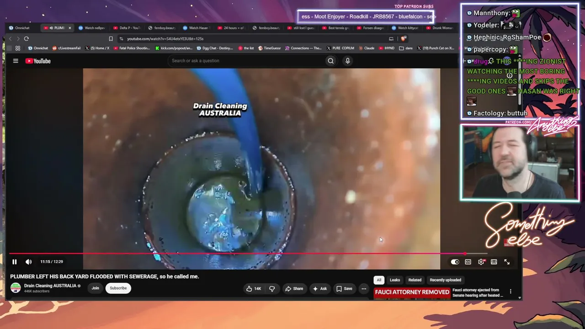Like the video with 14K likes
Image resolution: width=585 pixels, height=329 pixels.
click(254, 289)
